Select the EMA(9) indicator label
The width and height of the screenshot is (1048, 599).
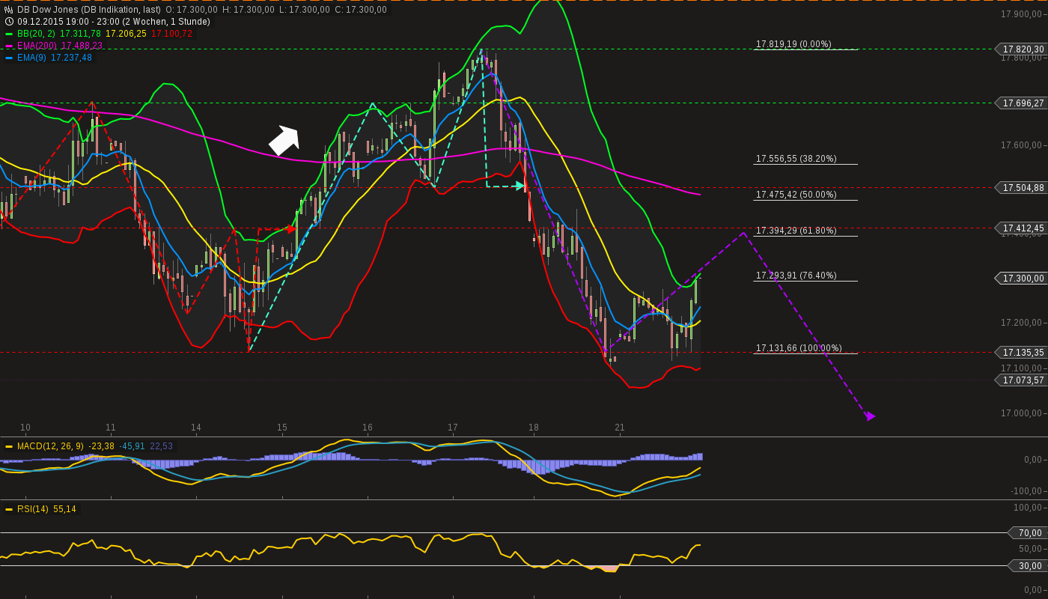click(x=32, y=58)
